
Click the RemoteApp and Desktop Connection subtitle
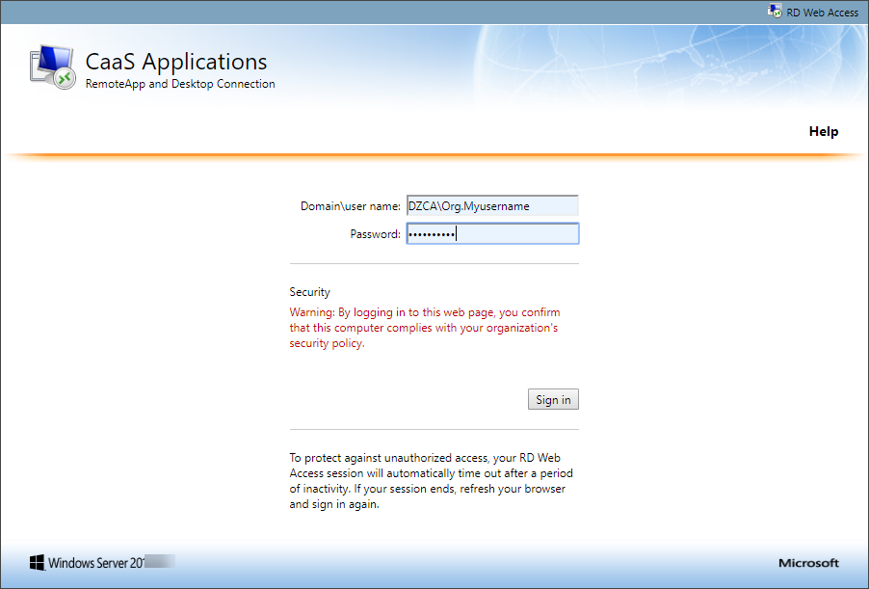[x=180, y=84]
